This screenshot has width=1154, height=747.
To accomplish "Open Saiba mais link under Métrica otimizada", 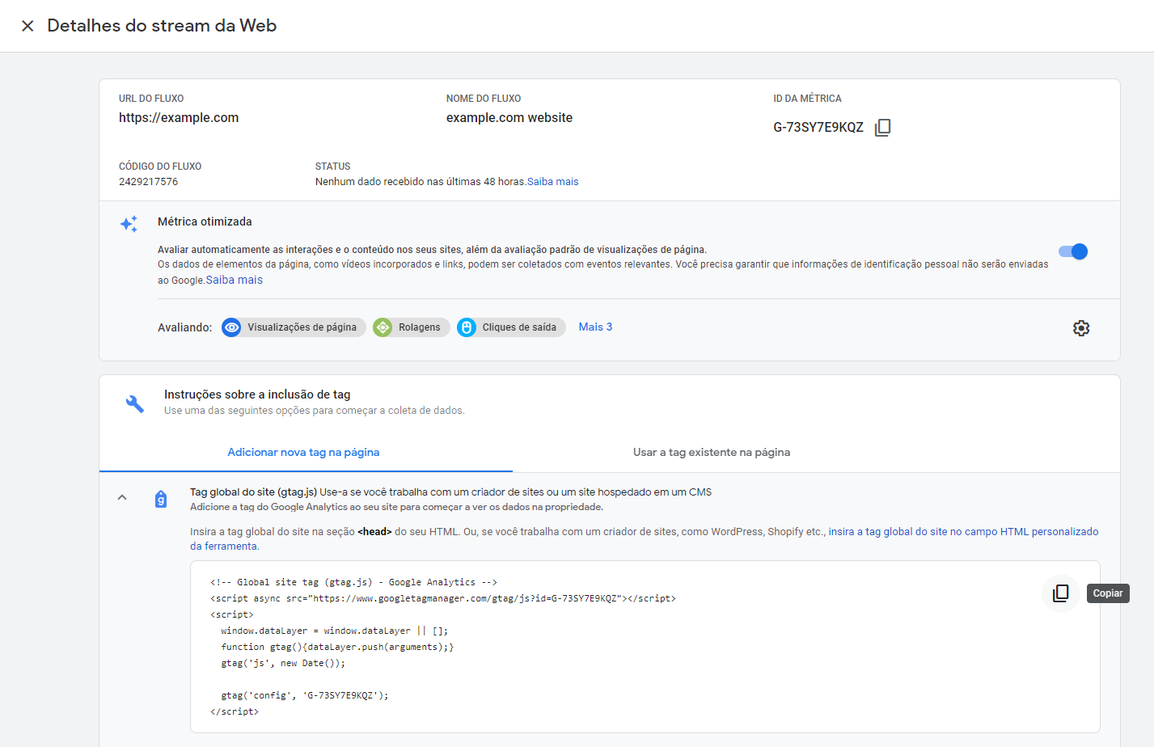I will click(234, 281).
